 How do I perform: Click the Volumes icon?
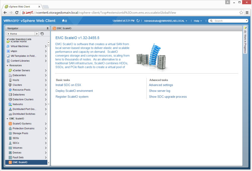[10, 148]
